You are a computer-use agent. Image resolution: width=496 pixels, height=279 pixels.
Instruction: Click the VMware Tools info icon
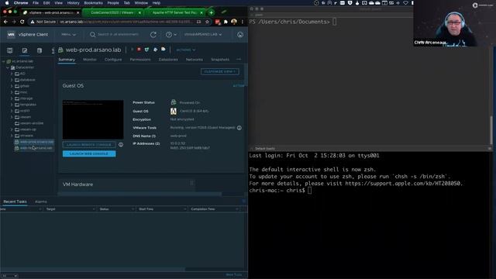coord(239,128)
